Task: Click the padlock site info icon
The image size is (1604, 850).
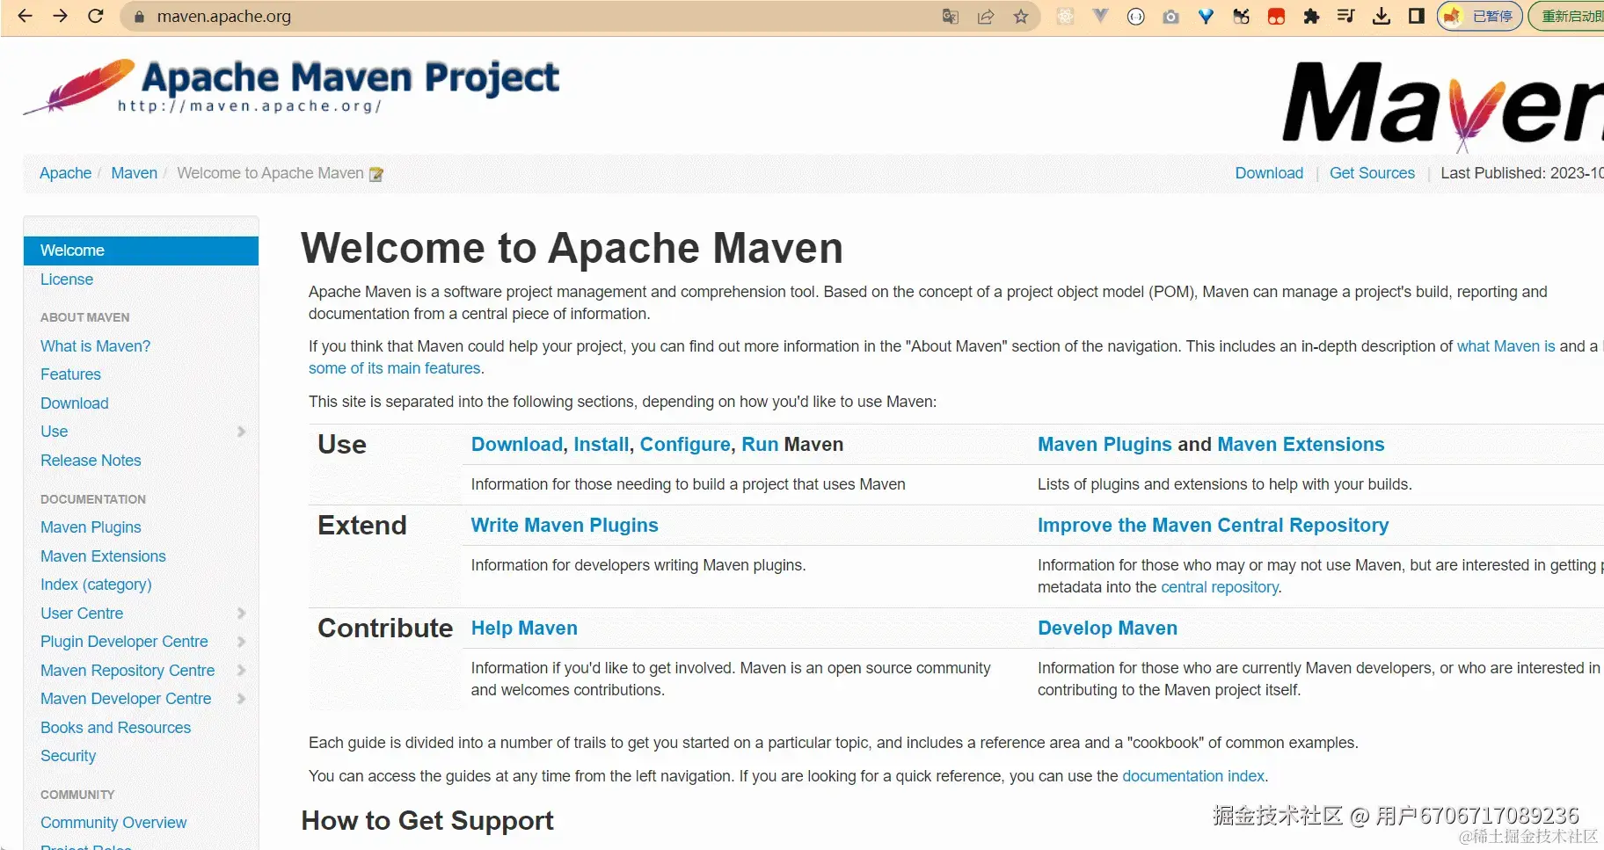Action: (x=139, y=17)
